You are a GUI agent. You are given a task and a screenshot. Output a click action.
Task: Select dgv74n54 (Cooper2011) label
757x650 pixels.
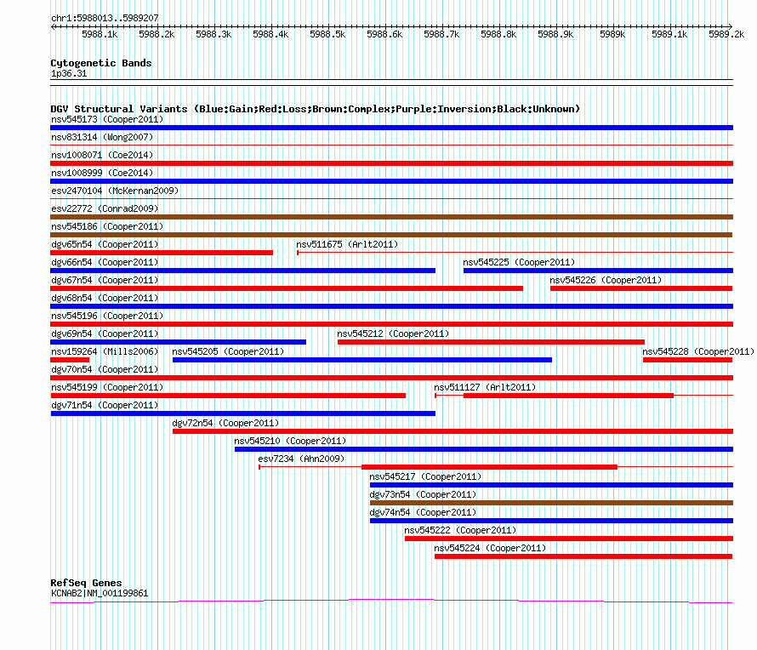click(x=423, y=512)
